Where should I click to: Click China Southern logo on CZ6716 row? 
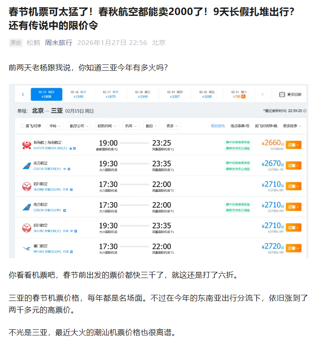point(27,166)
